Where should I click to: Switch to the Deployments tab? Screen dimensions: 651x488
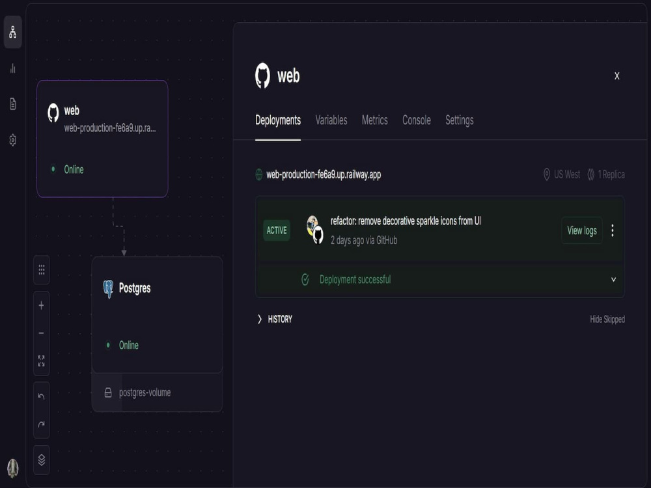click(278, 120)
